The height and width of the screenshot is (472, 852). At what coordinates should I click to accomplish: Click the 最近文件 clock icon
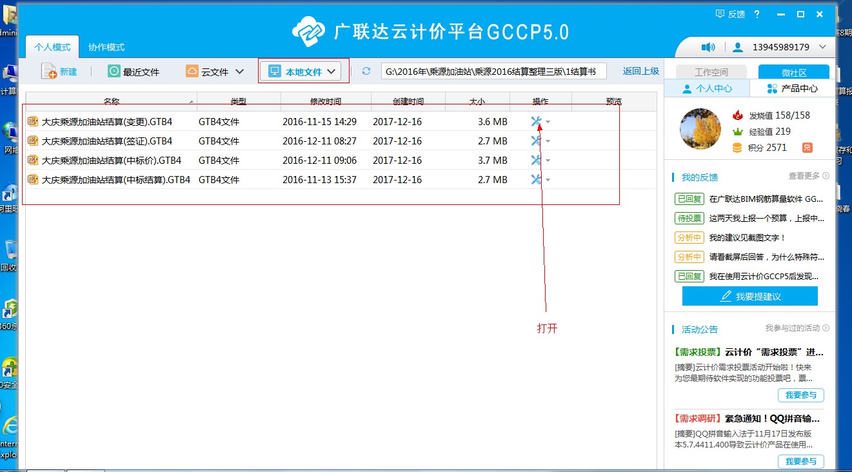point(114,71)
